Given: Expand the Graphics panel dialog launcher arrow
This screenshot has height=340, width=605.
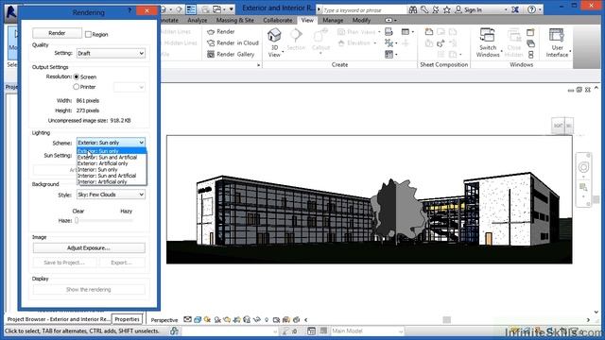Looking at the screenshot, I should coord(258,65).
